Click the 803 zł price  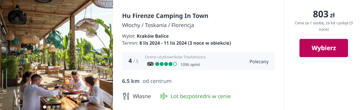pos(324,14)
